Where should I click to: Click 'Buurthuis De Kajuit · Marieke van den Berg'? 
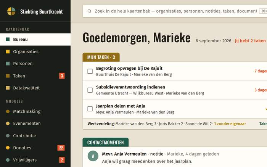[x=134, y=75]
